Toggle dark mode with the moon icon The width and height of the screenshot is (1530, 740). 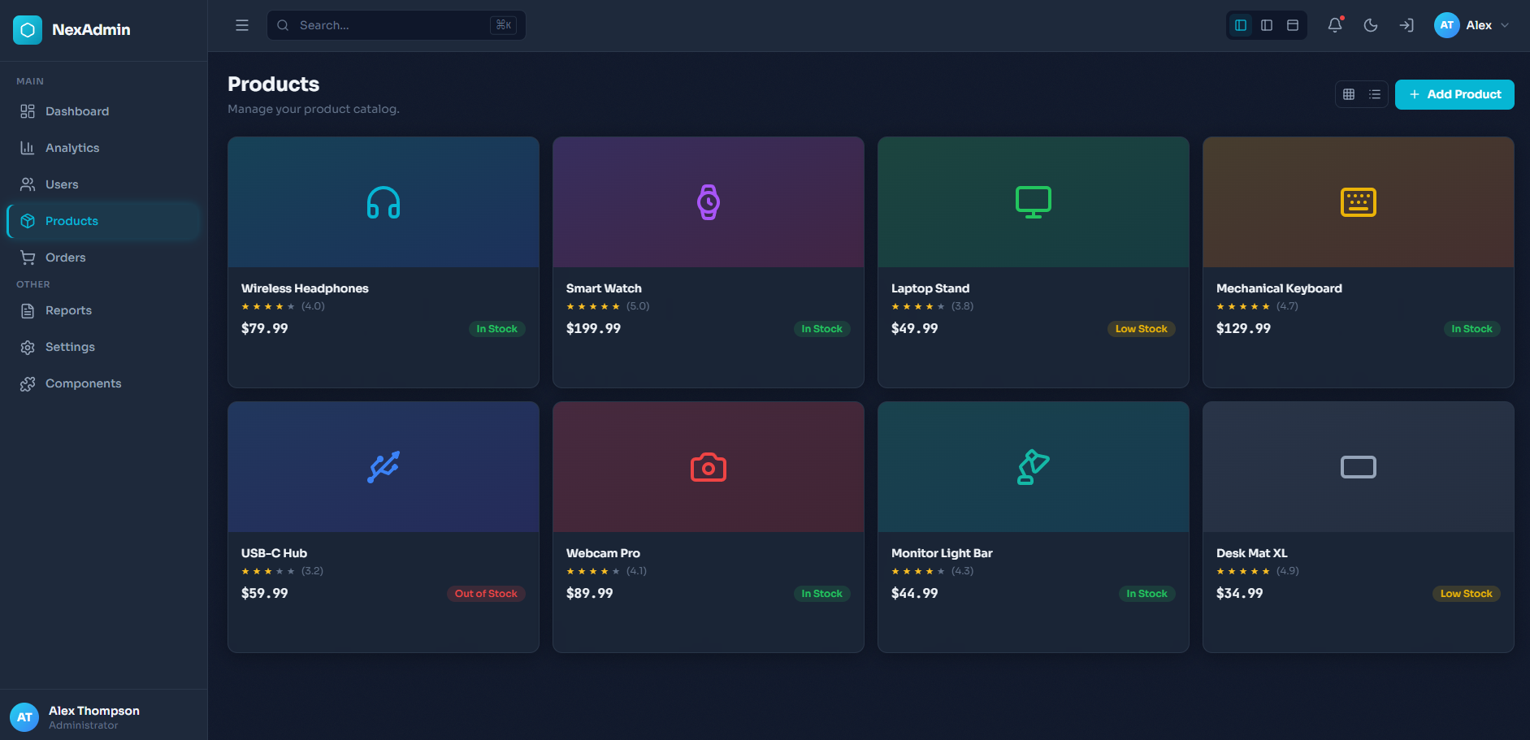pyautogui.click(x=1370, y=25)
